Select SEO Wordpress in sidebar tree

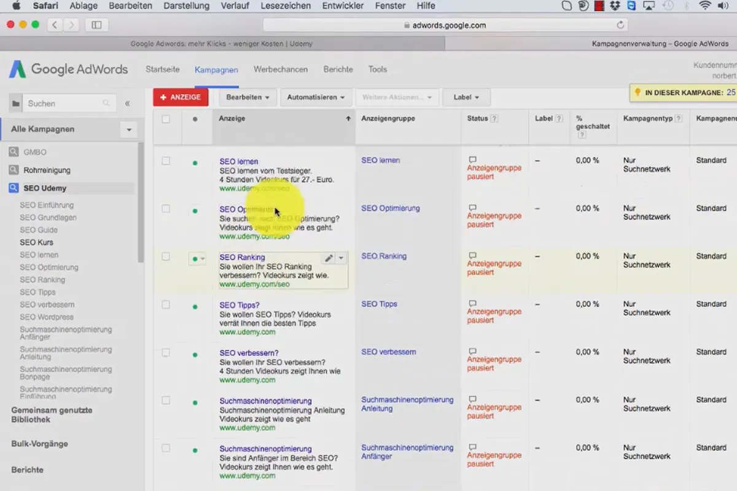pos(47,317)
